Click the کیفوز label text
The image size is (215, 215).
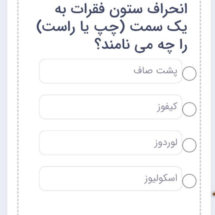tap(167, 107)
